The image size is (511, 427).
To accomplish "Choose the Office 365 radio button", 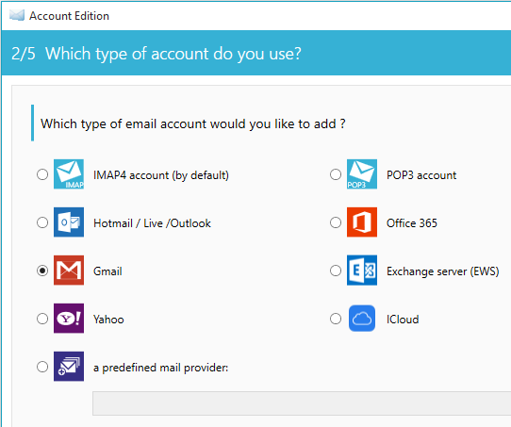I will (x=336, y=222).
